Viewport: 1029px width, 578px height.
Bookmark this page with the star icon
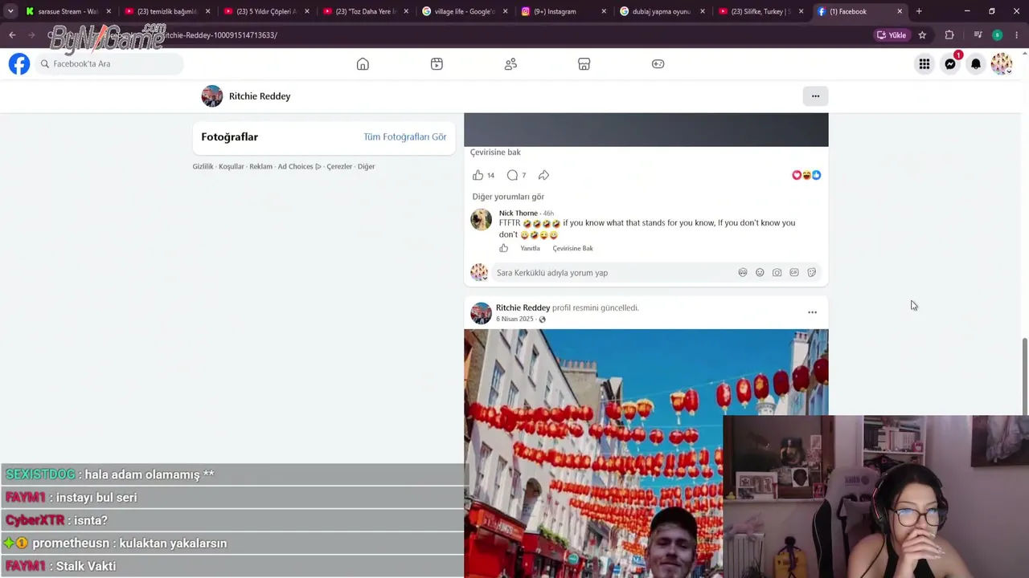tap(922, 35)
